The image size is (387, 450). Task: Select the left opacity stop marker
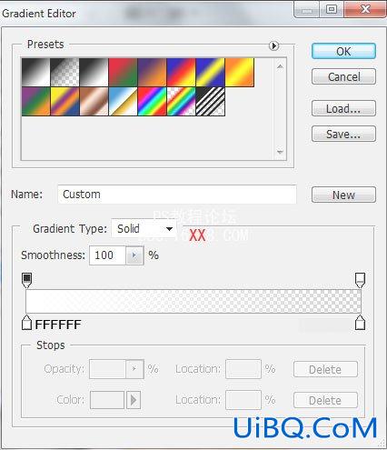click(x=26, y=280)
